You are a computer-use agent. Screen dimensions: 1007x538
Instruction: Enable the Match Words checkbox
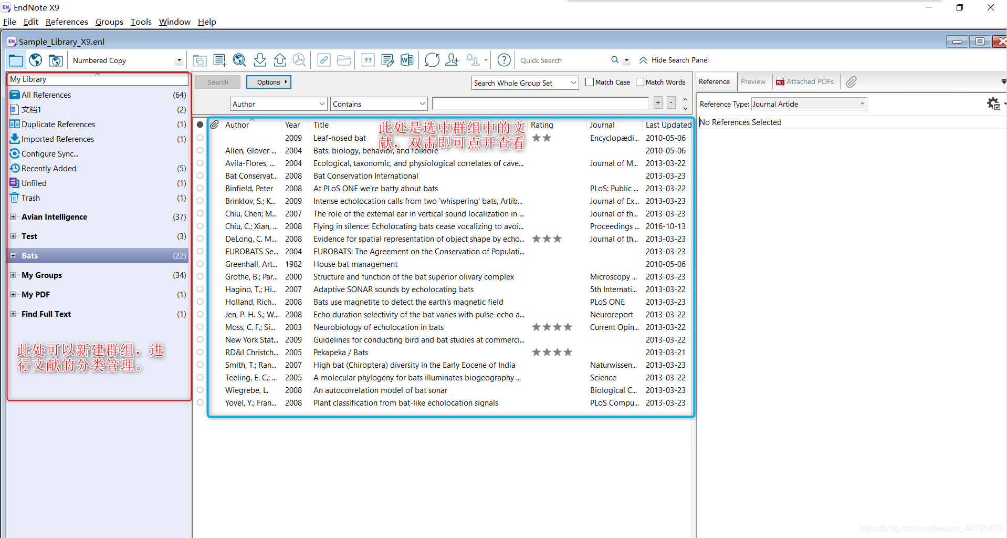tap(640, 82)
